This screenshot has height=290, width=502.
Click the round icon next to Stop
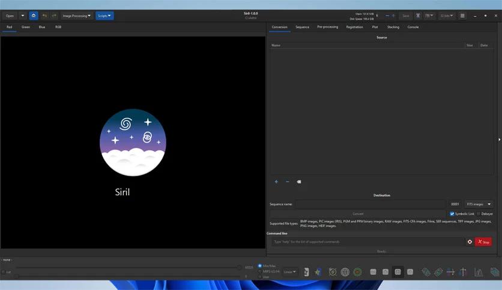[470, 242]
